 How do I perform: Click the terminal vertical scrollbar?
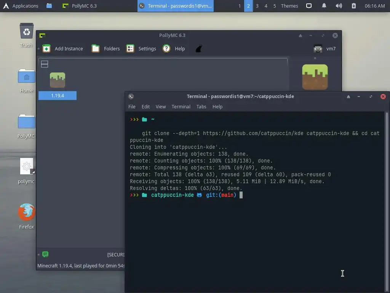pos(387,202)
